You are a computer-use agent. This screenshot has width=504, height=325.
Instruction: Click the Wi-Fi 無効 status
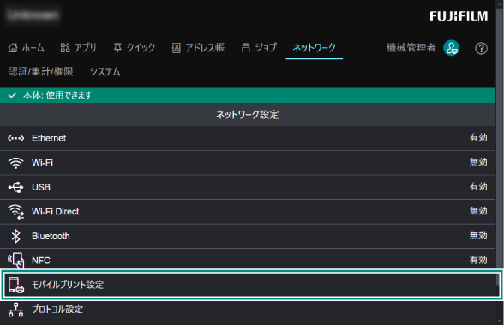(x=478, y=162)
